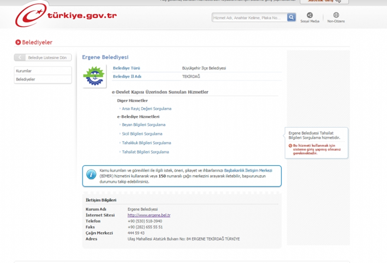Image resolution: width=387 pixels, height=263 pixels.
Task: Open Arsa Rayiç Değeri Sorgulama service
Action: tap(147, 109)
